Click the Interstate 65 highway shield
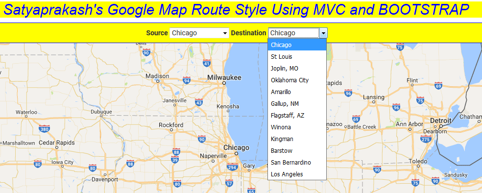This screenshot has width=482, height=193. (251, 190)
